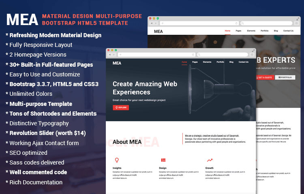This screenshot has width=304, height=194.
Task: Click search magnifier in rear browser window
Action: point(242,23)
